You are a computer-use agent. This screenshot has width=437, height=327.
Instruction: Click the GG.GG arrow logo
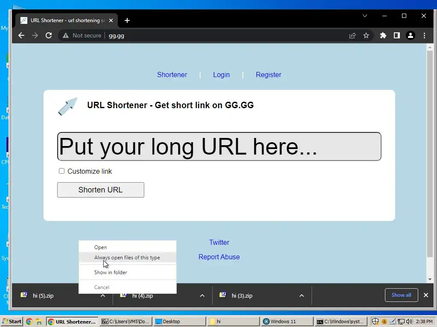tap(68, 106)
